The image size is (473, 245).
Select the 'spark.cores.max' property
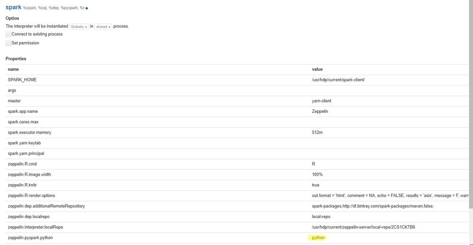[x=23, y=122]
